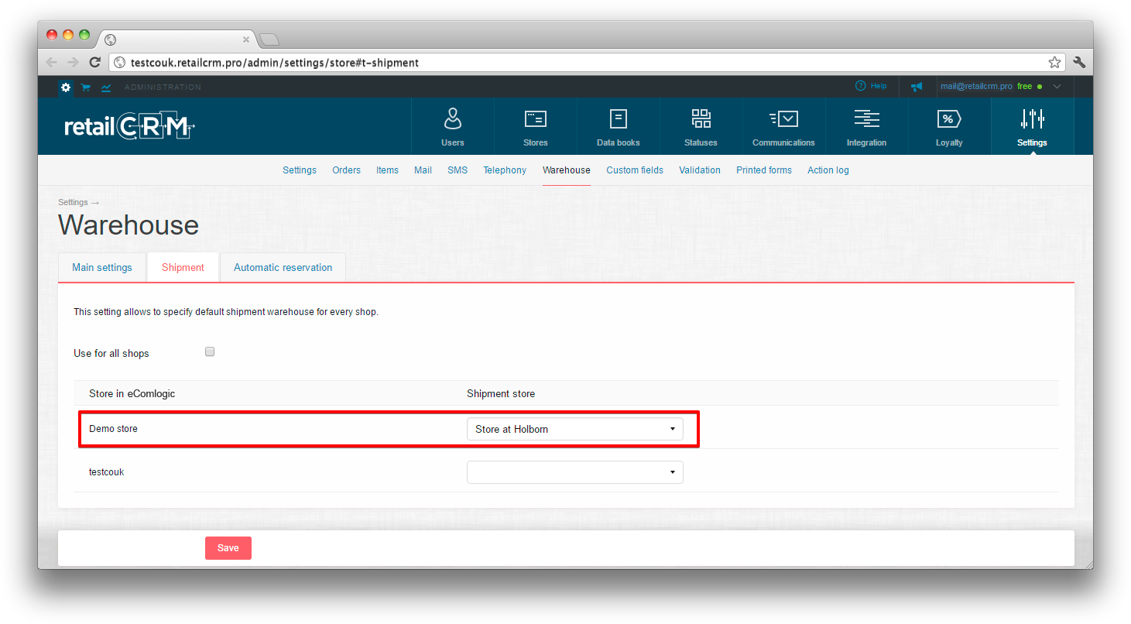The image size is (1131, 624).
Task: Click the Settings breadcrumb link
Action: click(73, 202)
